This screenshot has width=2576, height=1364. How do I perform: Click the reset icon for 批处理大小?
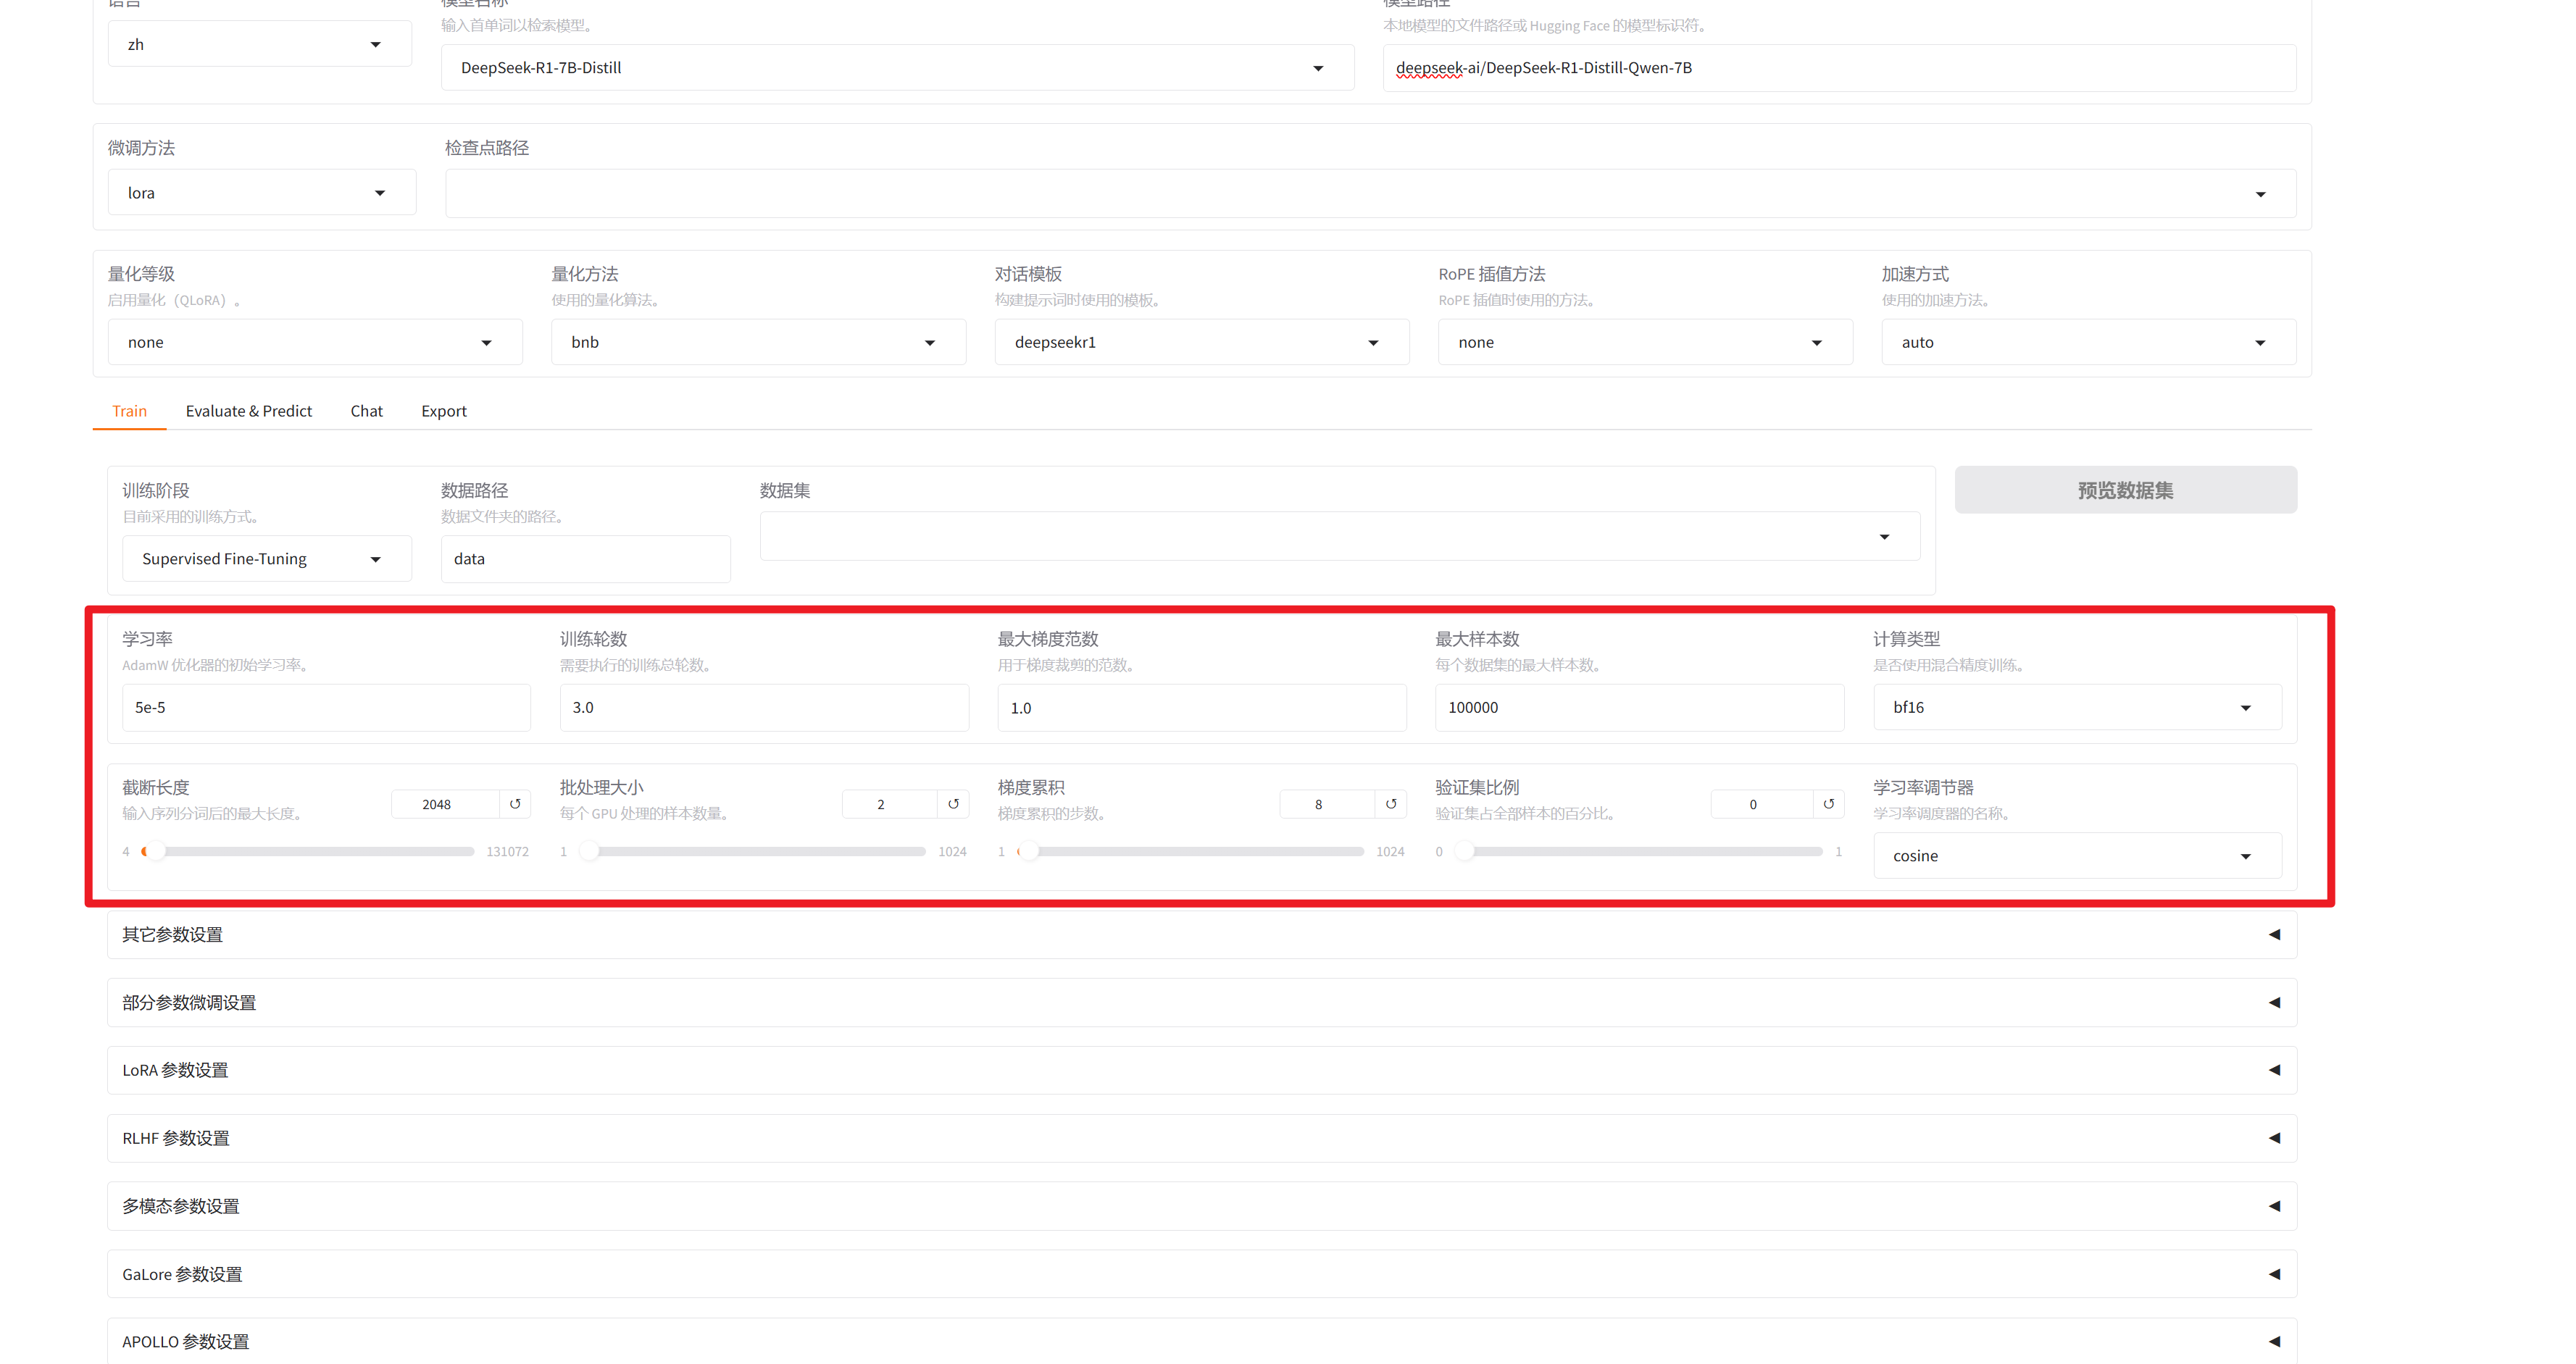pos(953,804)
